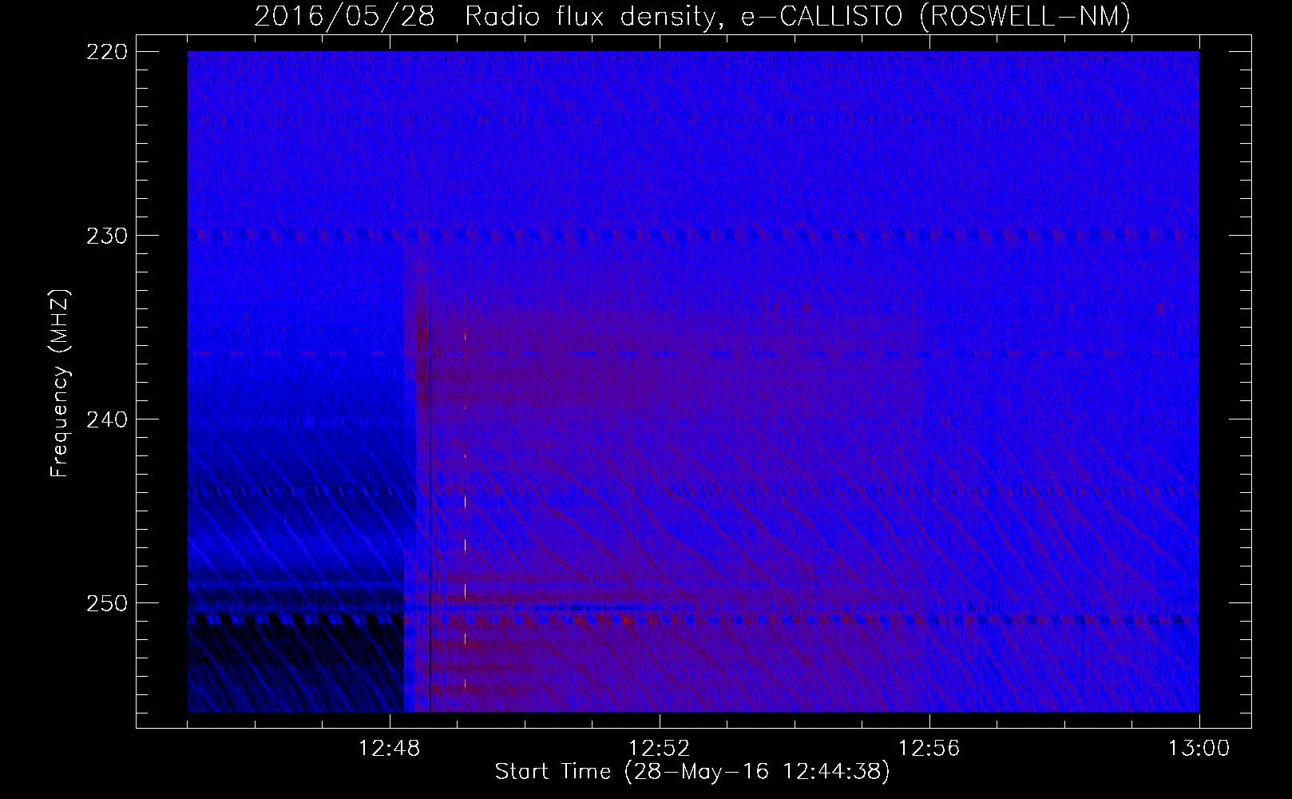Click the 13:00 time tick label
This screenshot has width=1292, height=799.
click(1199, 749)
